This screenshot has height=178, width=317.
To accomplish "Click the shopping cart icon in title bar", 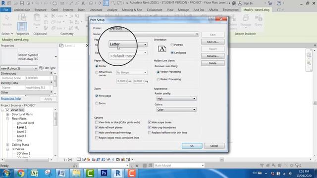I will click(x=270, y=3).
